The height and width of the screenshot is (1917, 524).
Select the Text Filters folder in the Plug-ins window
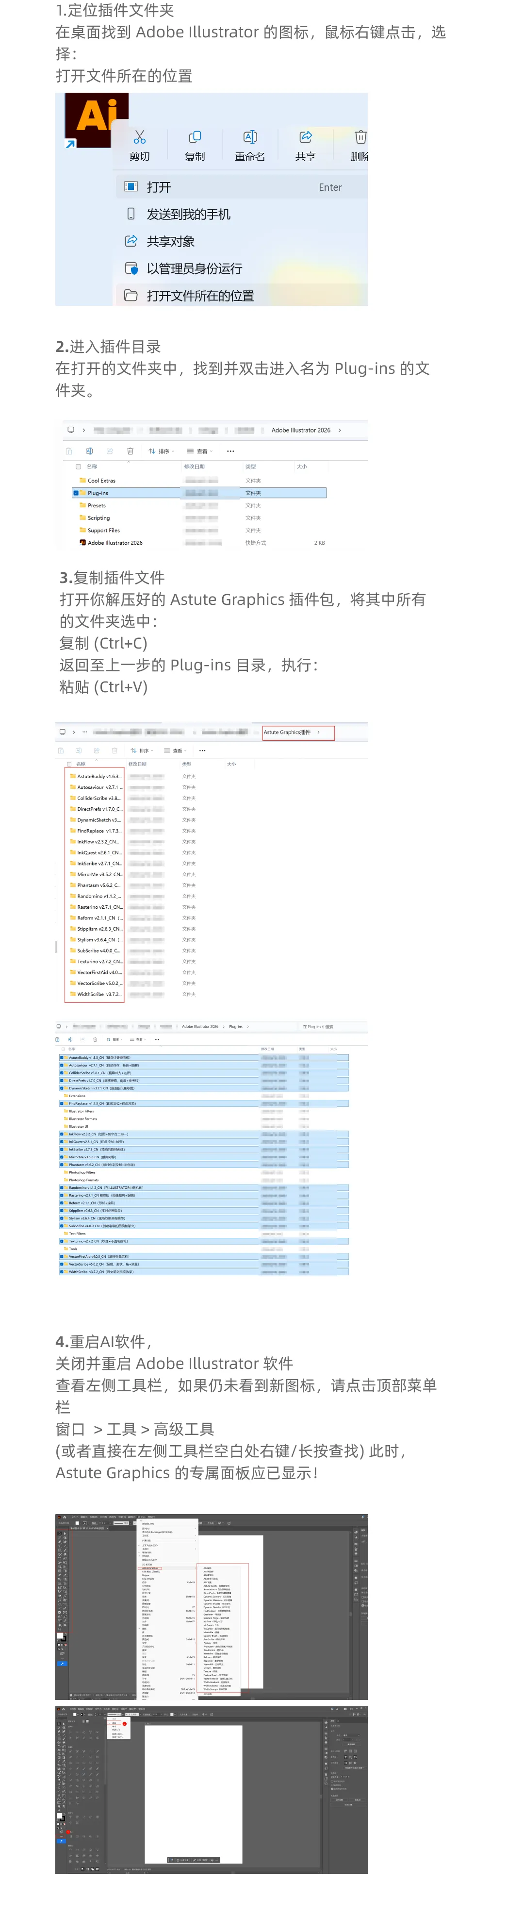[x=76, y=1234]
